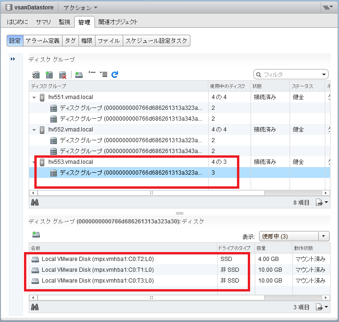Click the magnifier icon in filter box
The height and width of the screenshot is (322, 339).
click(259, 75)
